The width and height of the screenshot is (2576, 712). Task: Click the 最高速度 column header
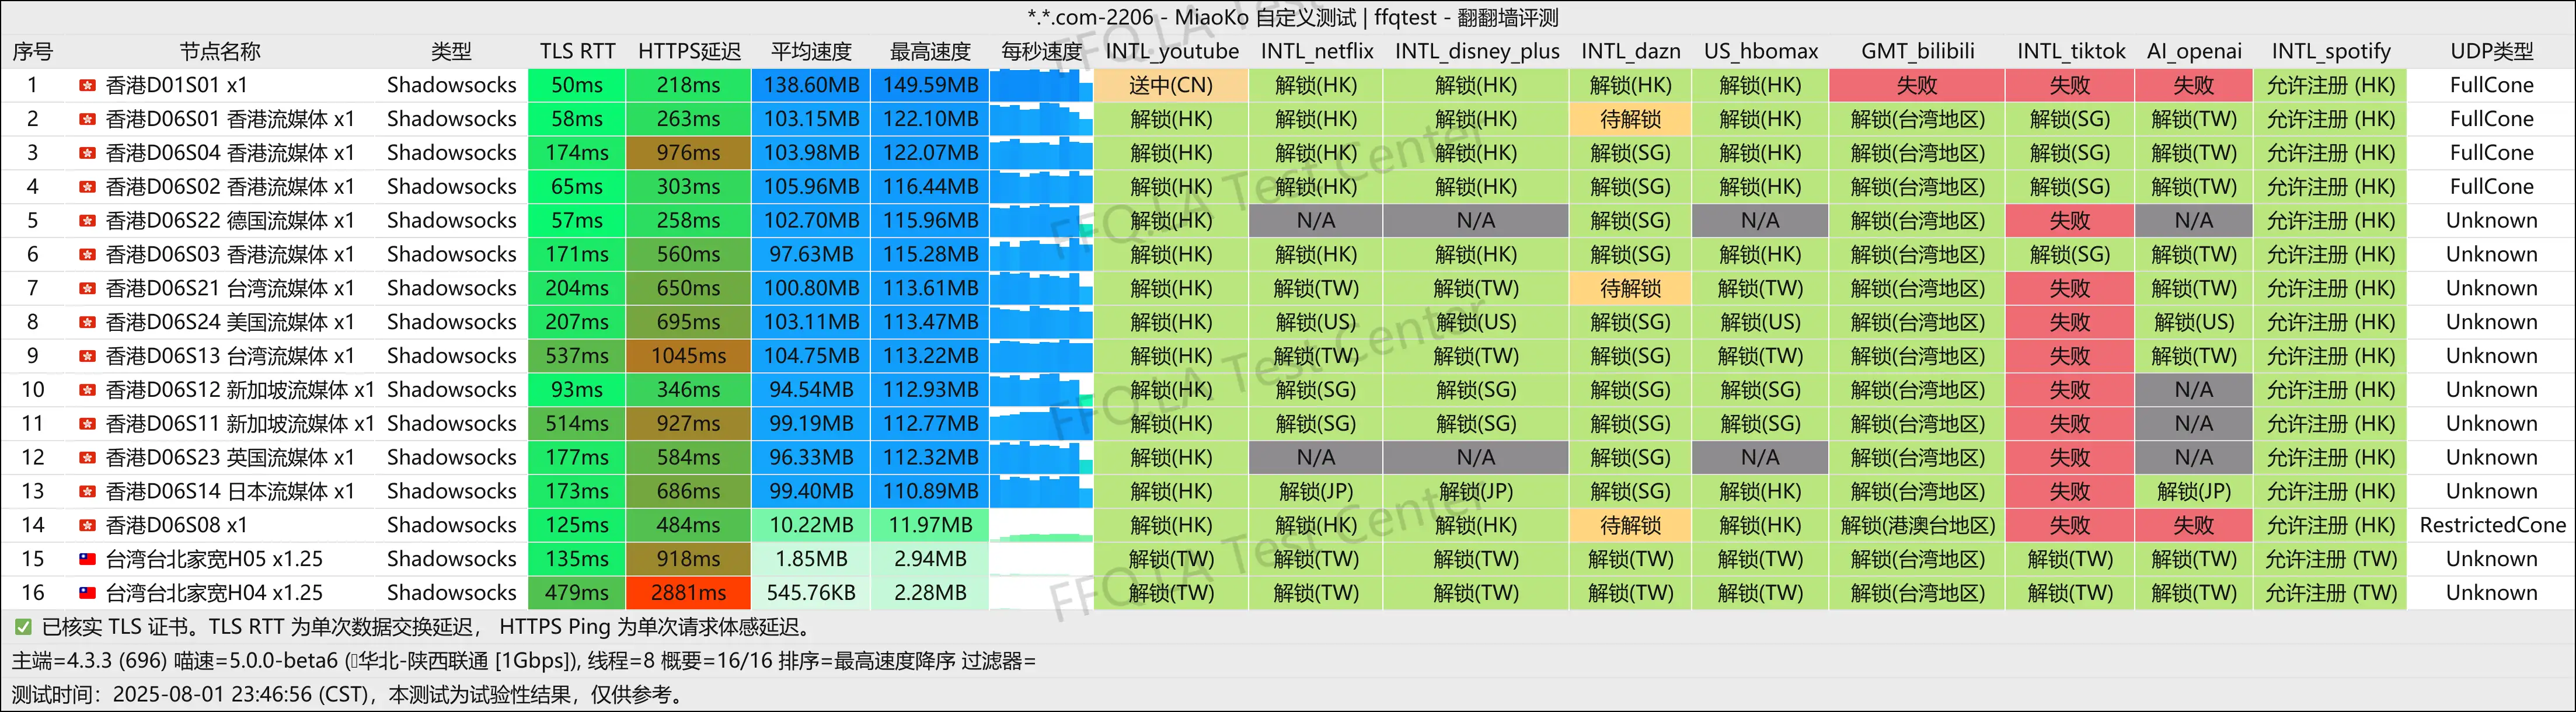930,51
